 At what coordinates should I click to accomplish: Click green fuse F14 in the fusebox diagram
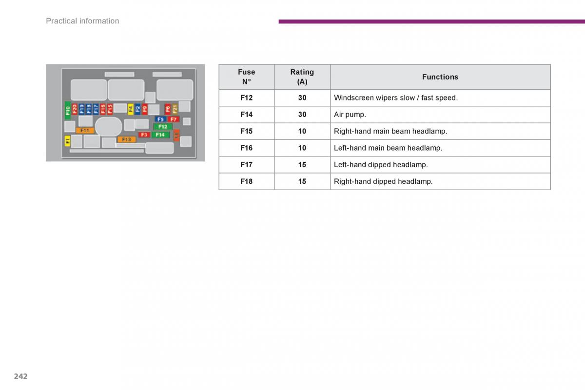(x=160, y=135)
